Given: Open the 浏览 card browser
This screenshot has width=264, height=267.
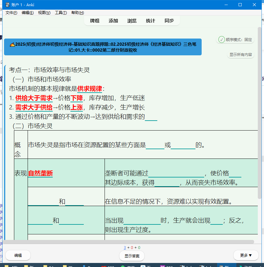Looking at the screenshot, I should coord(132,21).
